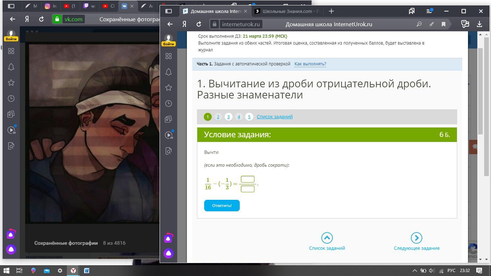Image resolution: width=491 pixels, height=276 pixels.
Task: Open notifications bell in the InternetUrok sidebar
Action: [x=168, y=72]
